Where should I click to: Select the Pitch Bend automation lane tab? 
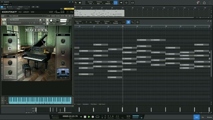coord(94,104)
